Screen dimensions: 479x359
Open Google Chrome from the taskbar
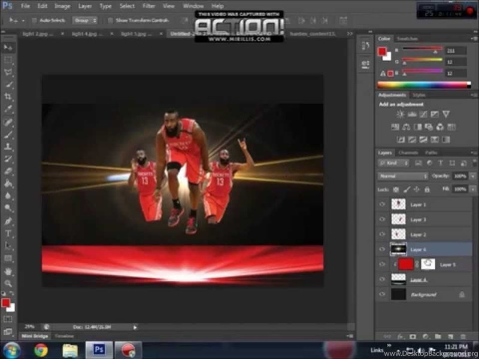point(41,350)
